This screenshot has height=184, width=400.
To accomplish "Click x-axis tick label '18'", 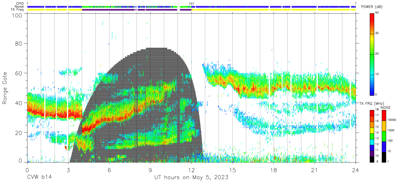I will coord(274,170).
